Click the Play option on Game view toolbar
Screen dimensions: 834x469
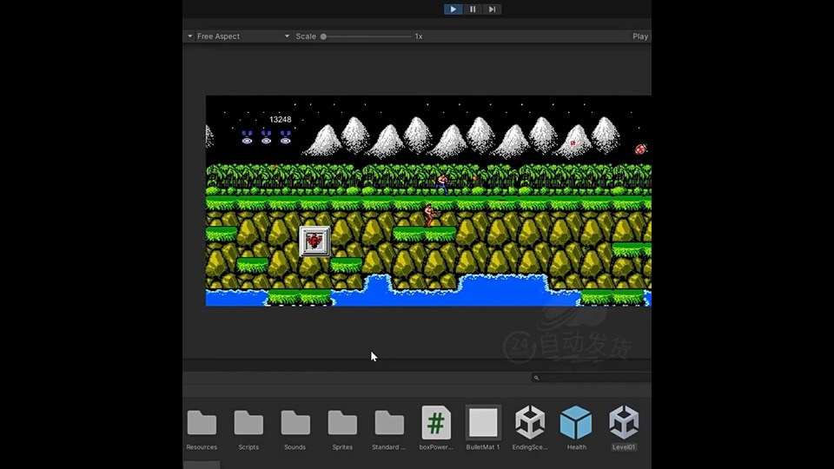[640, 36]
